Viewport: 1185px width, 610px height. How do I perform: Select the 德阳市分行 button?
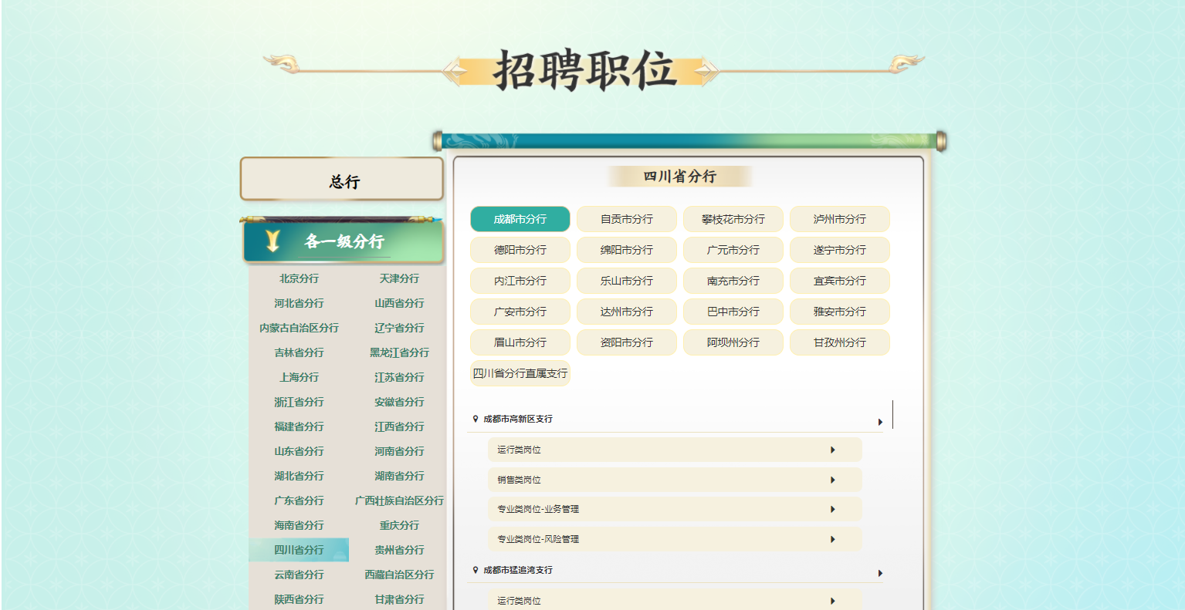tap(520, 250)
